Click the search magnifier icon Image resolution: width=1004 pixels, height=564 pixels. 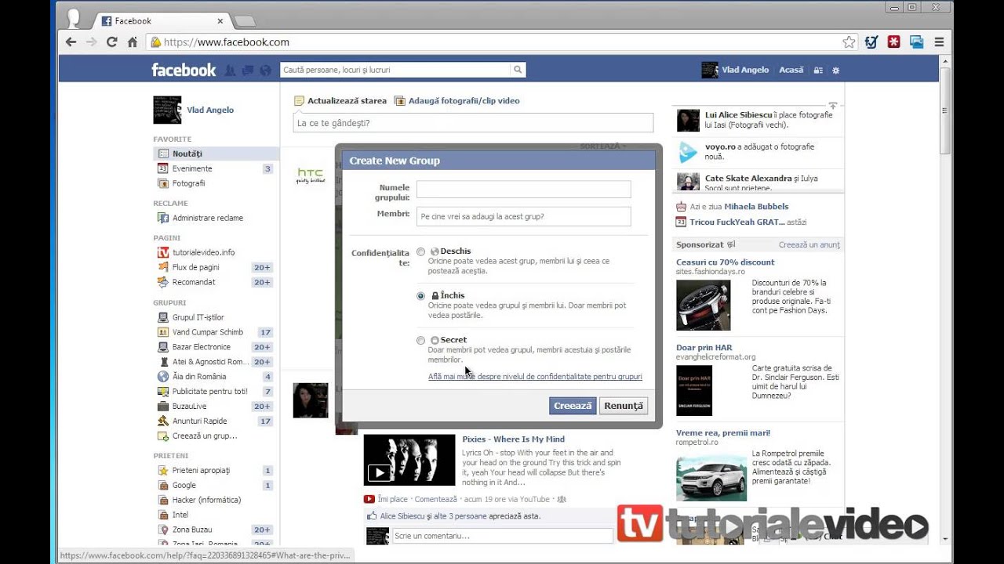[518, 70]
